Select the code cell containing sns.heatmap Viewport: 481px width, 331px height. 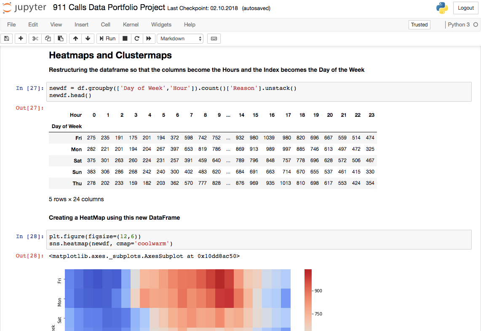[211, 240]
